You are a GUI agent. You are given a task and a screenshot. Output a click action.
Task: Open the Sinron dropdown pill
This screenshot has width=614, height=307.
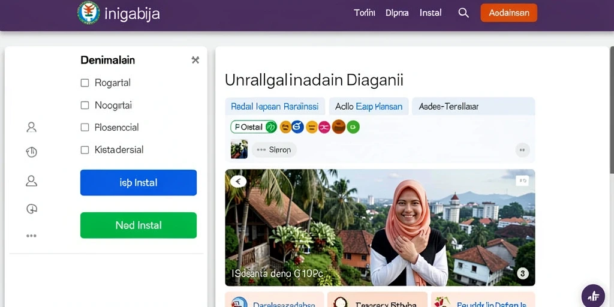[274, 149]
